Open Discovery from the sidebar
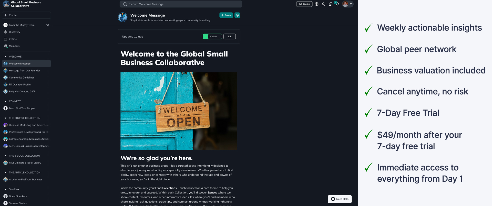This screenshot has width=492, height=206. point(14,32)
